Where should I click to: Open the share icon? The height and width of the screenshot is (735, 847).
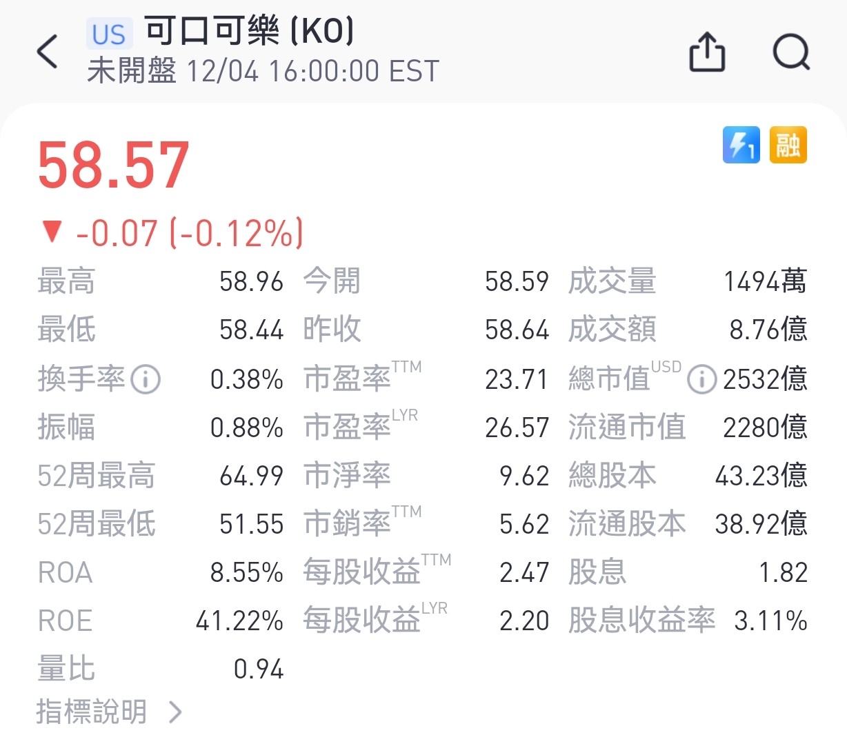tap(707, 52)
